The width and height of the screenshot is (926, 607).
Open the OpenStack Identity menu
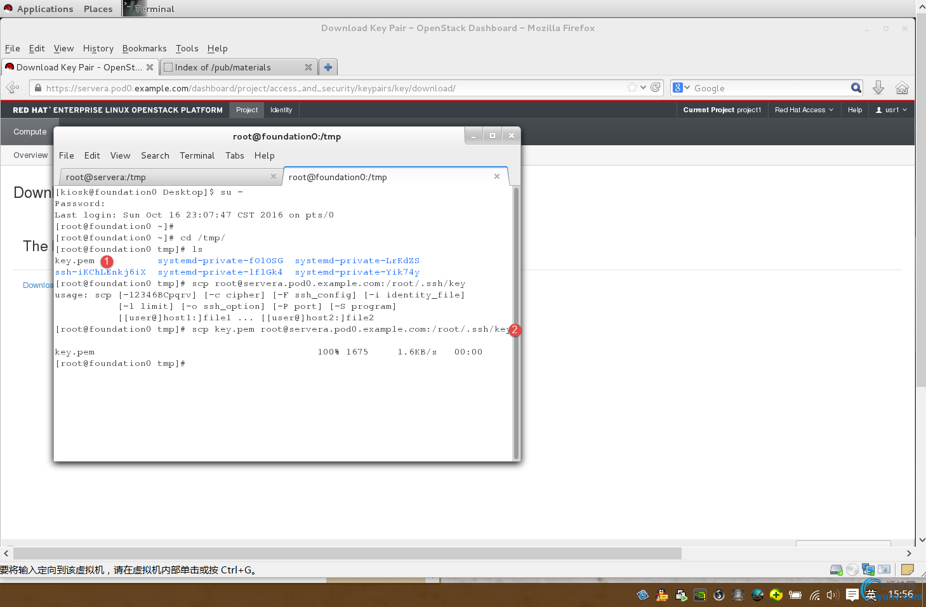click(x=281, y=110)
